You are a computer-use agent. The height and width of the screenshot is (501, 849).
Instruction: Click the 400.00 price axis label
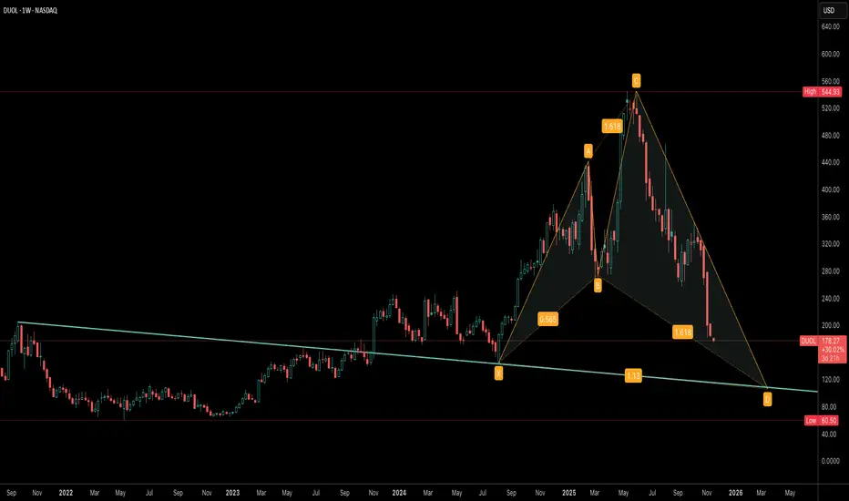(x=830, y=189)
